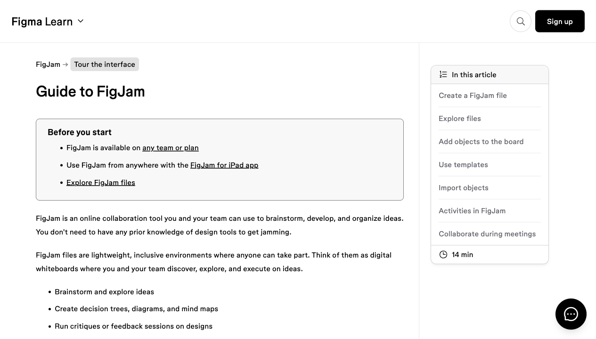Click the Sign up button
The height and width of the screenshot is (339, 596).
tap(560, 21)
